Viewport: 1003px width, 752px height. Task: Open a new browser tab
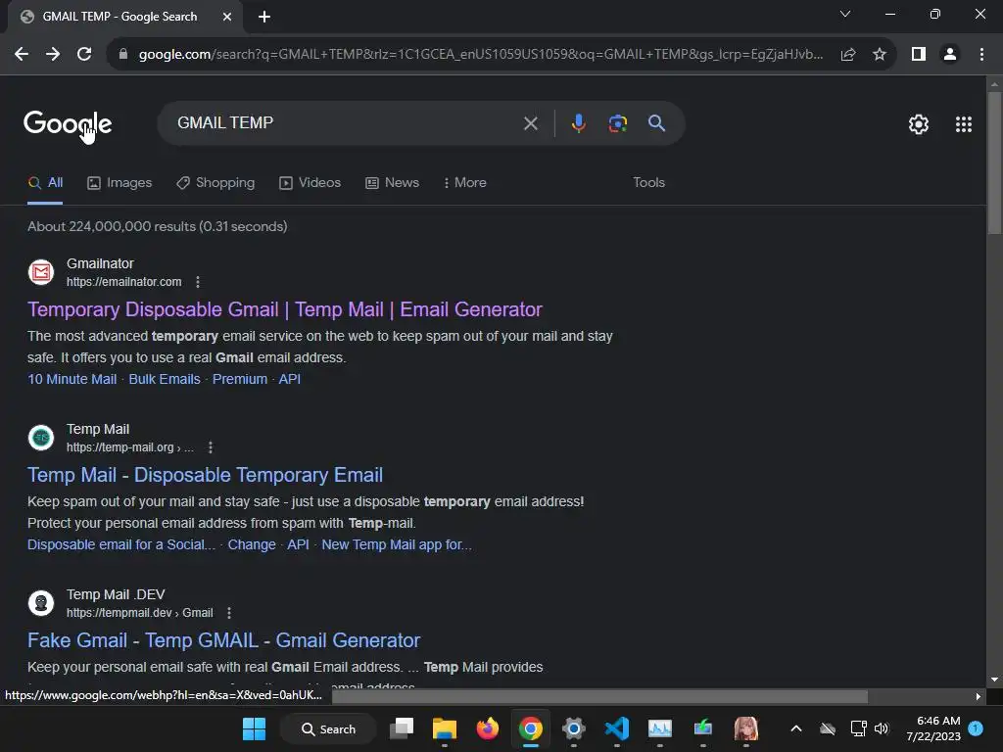pos(264,17)
